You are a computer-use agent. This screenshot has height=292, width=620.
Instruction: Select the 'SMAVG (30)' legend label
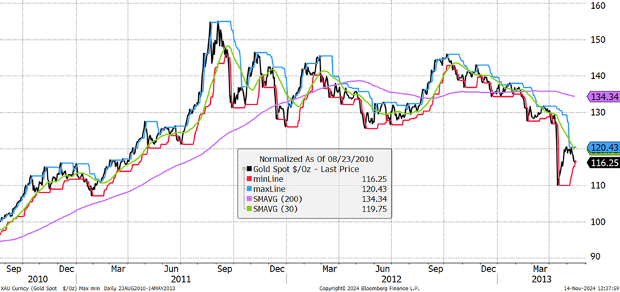(274, 209)
